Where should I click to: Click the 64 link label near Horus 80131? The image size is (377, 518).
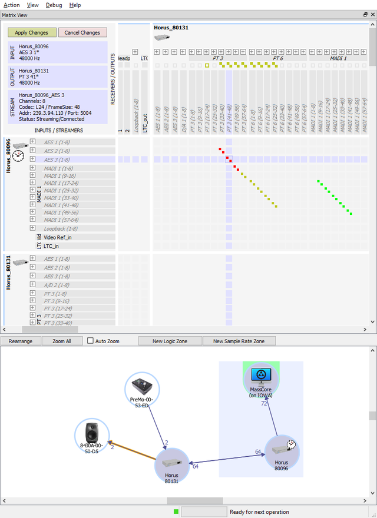[x=196, y=466]
